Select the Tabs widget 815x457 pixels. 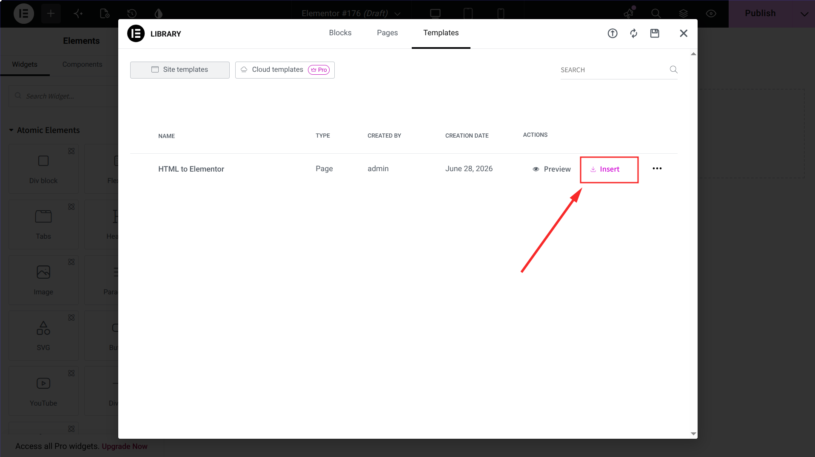click(x=43, y=225)
